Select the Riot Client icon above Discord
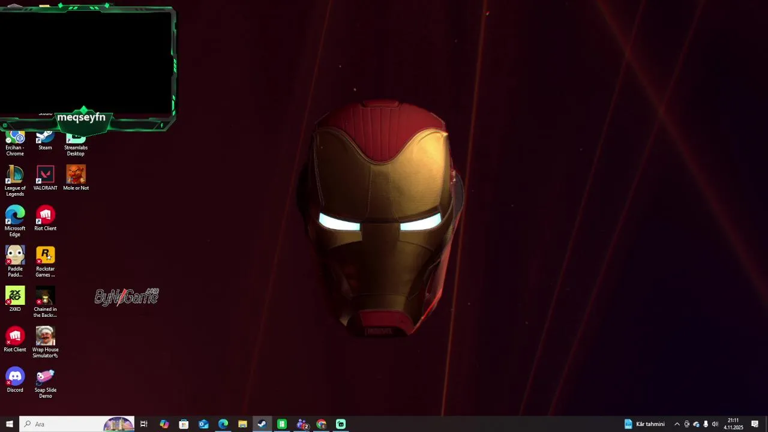Viewport: 768px width, 432px height. [15, 340]
